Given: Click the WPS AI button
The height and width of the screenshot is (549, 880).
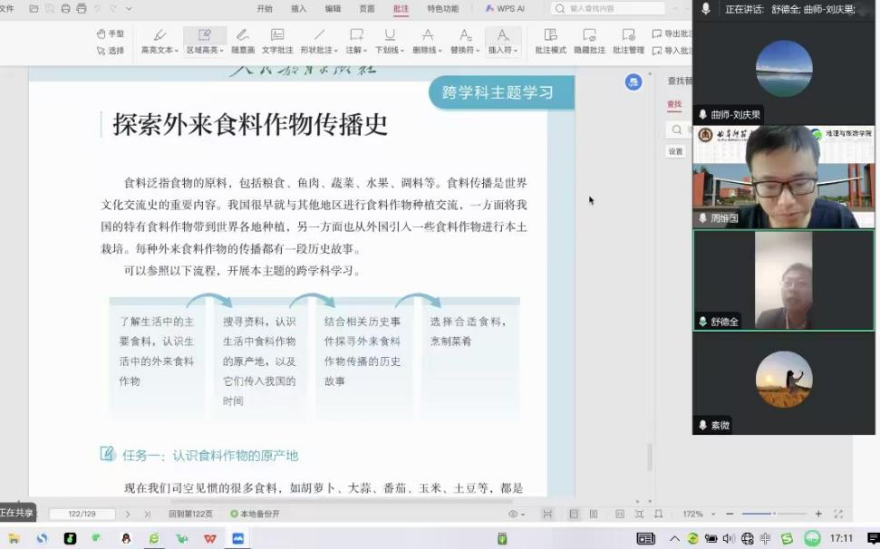Looking at the screenshot, I should pyautogui.click(x=505, y=9).
